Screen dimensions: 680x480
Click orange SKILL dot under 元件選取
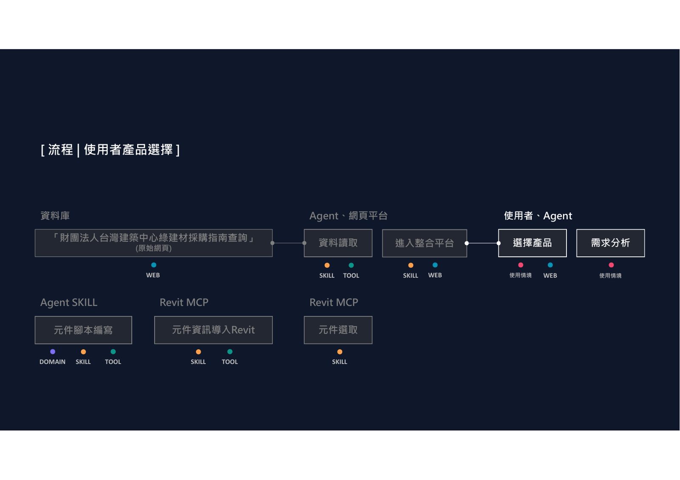click(x=340, y=352)
